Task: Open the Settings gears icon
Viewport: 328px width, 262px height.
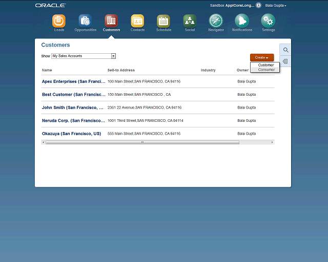Action: coord(268,21)
